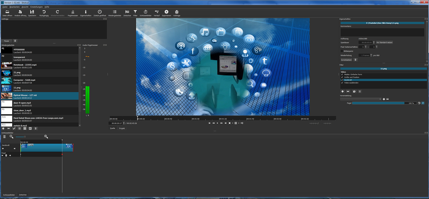Toggle keyframes stopwatch for Pegel
Viewport: 429px width, 199px height.
(423, 103)
